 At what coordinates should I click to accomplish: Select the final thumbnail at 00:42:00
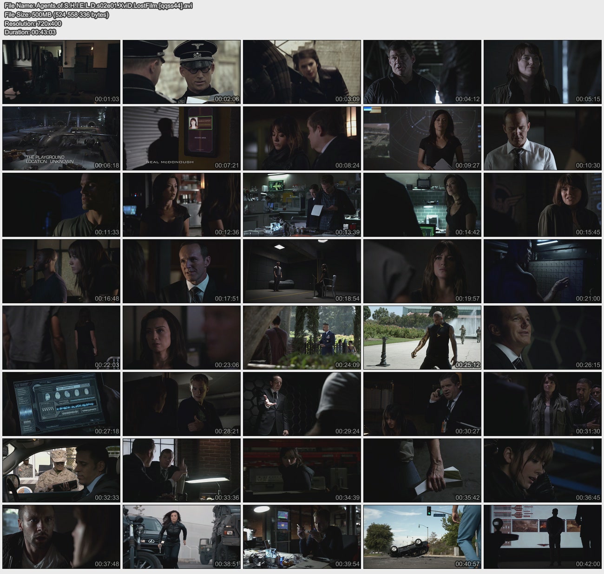(542, 537)
